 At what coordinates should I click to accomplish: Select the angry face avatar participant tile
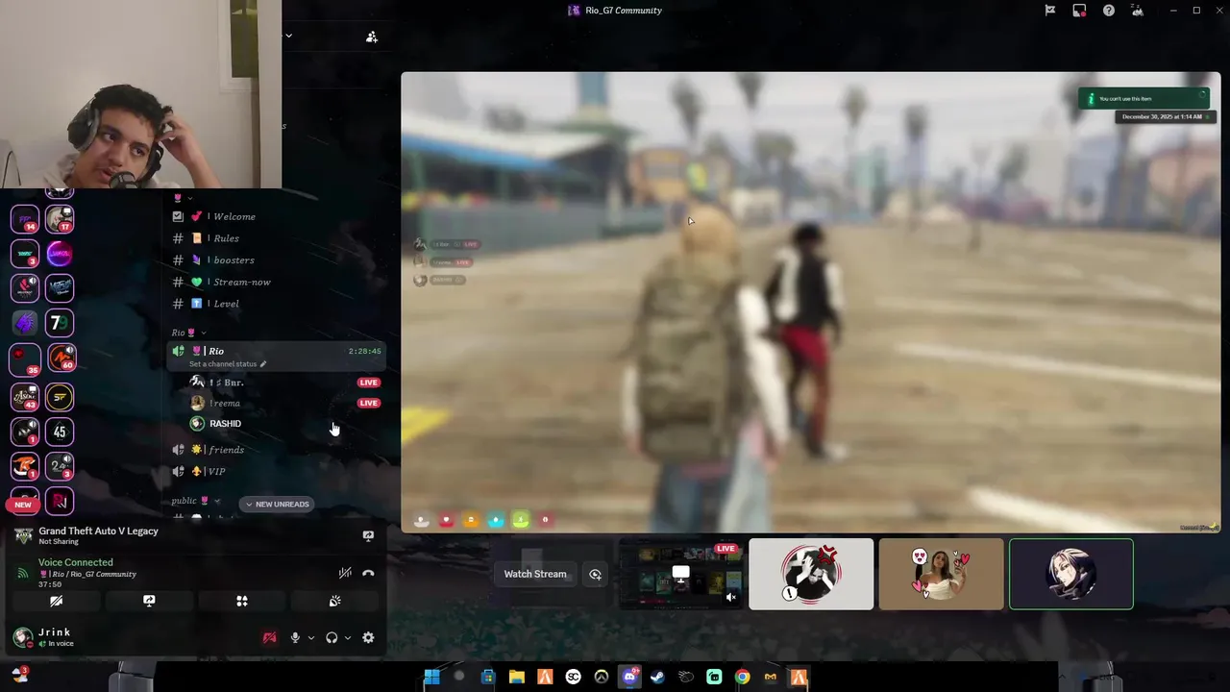tap(811, 575)
